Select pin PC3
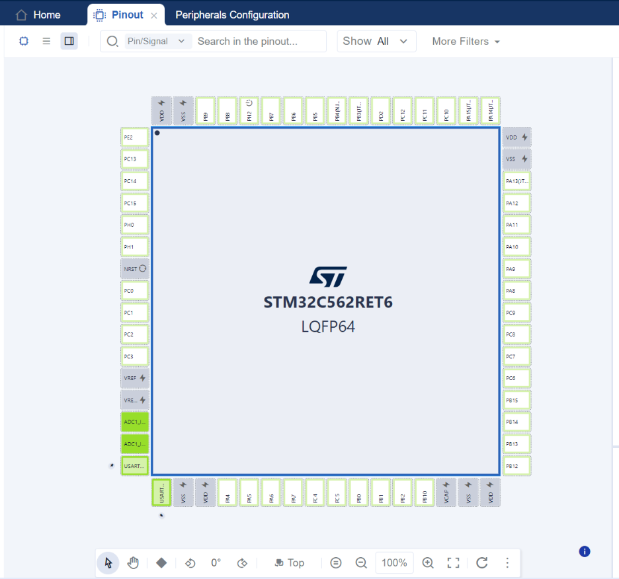The height and width of the screenshot is (579, 619). 135,356
